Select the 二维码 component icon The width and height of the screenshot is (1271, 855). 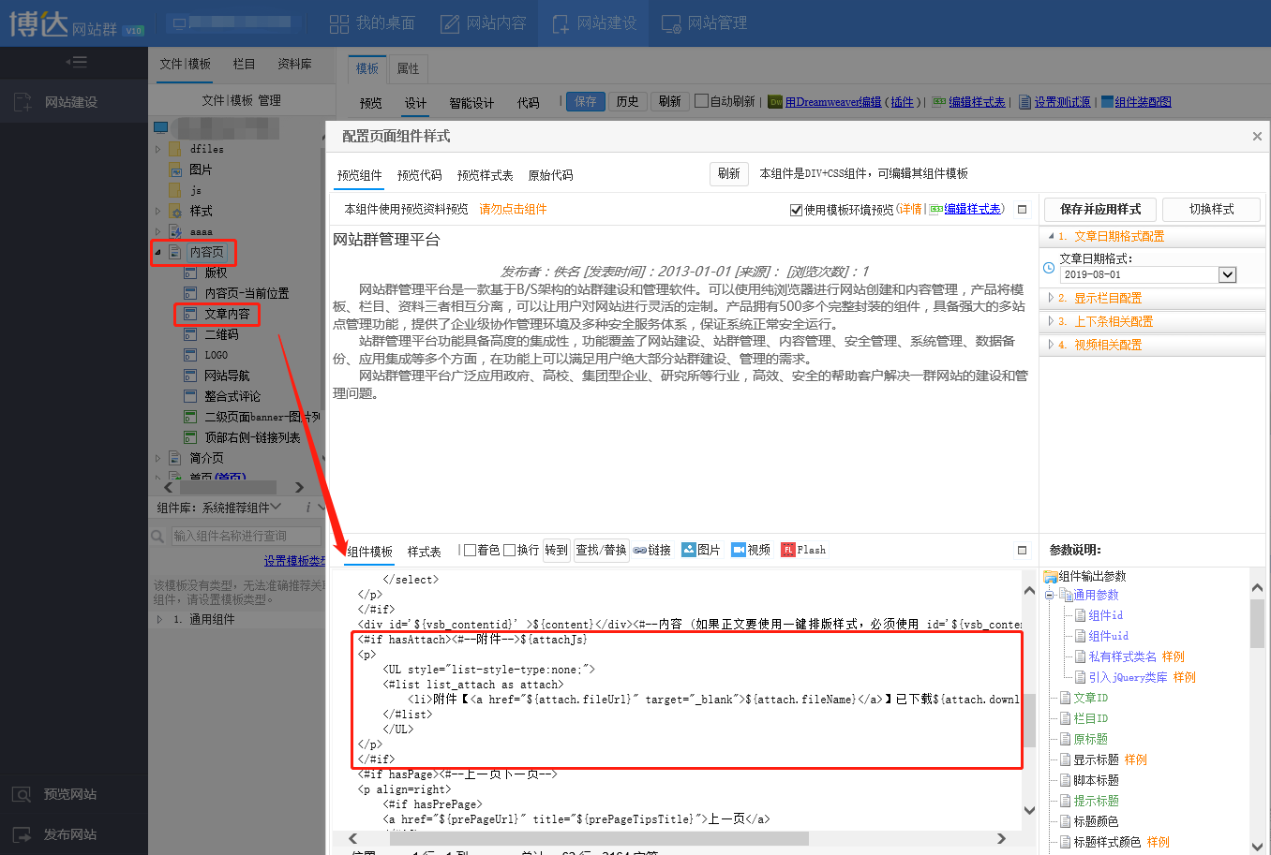coord(189,334)
